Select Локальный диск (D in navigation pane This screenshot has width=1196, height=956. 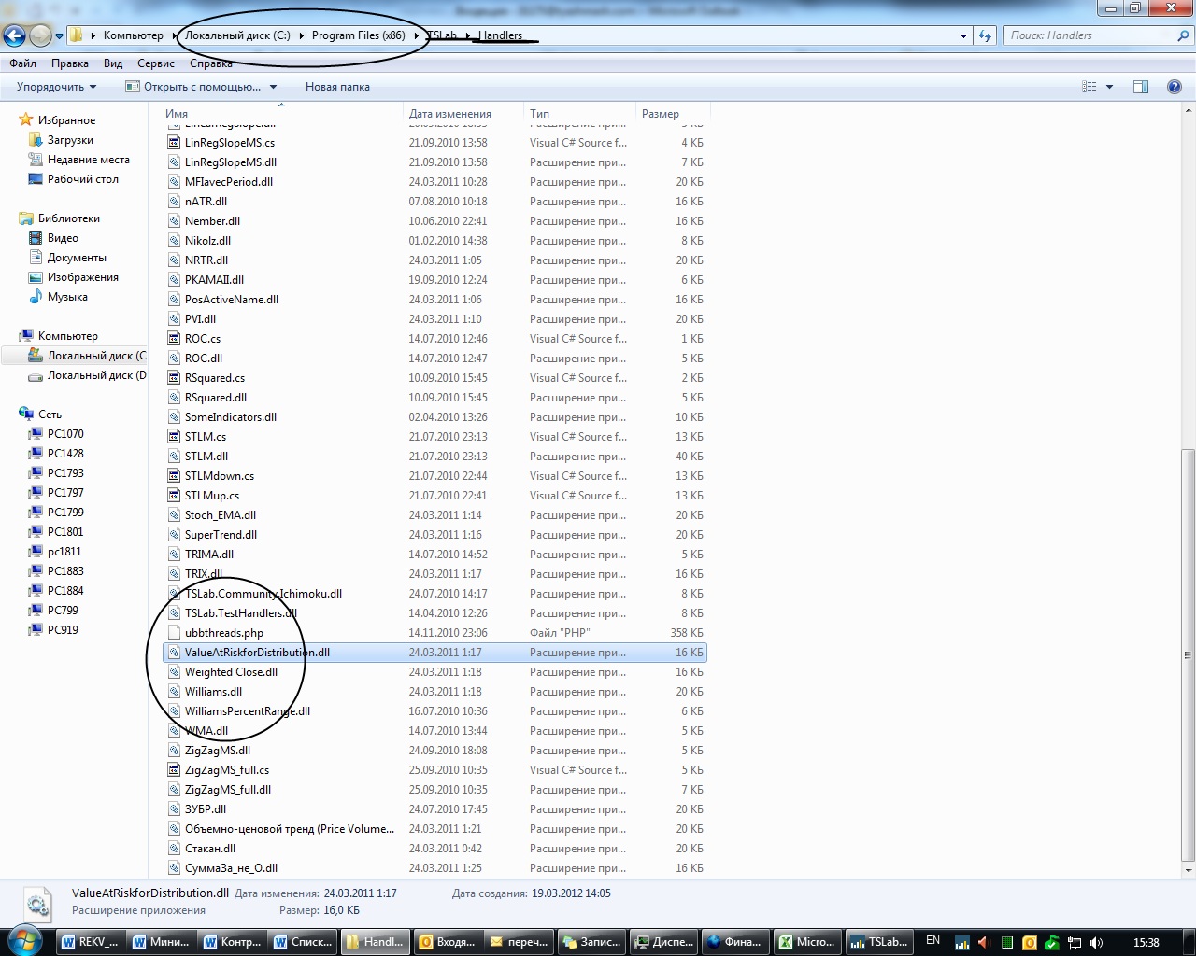96,375
